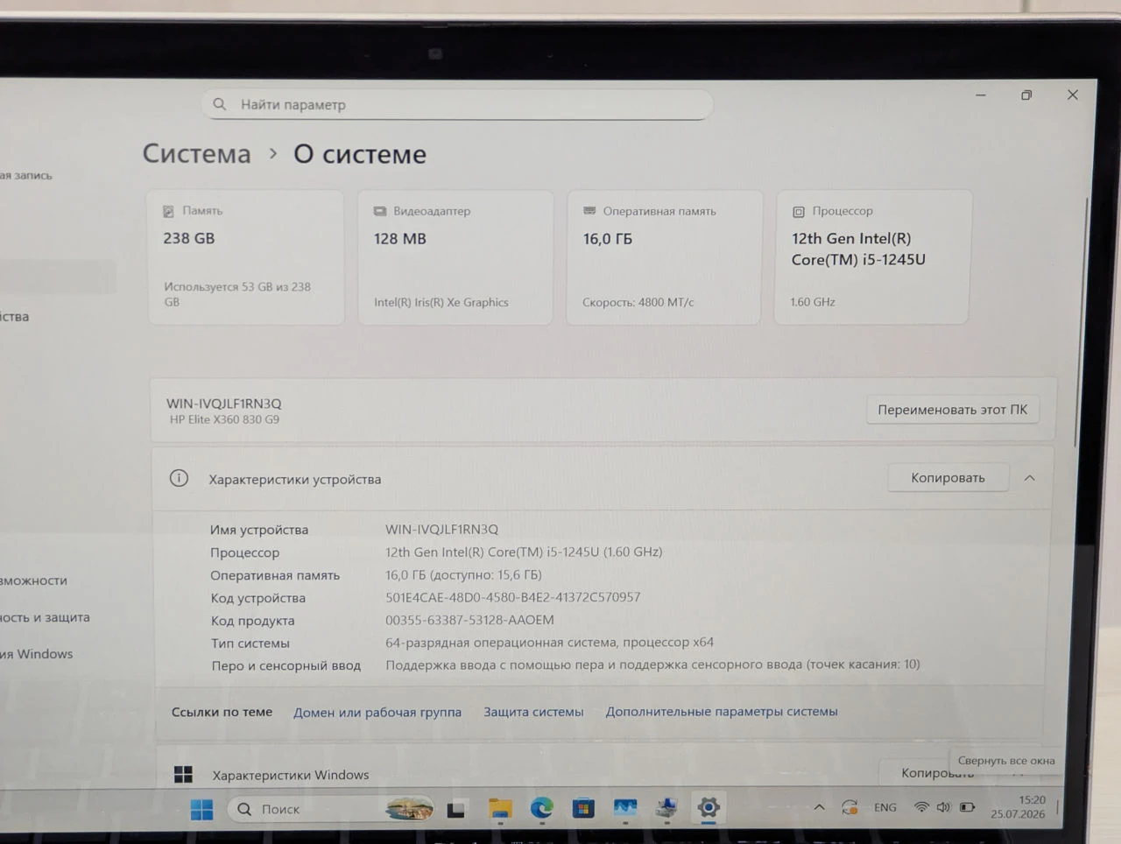Viewport: 1121px width, 844px height.
Task: Copy device specs with Копировать button
Action: click(x=948, y=478)
